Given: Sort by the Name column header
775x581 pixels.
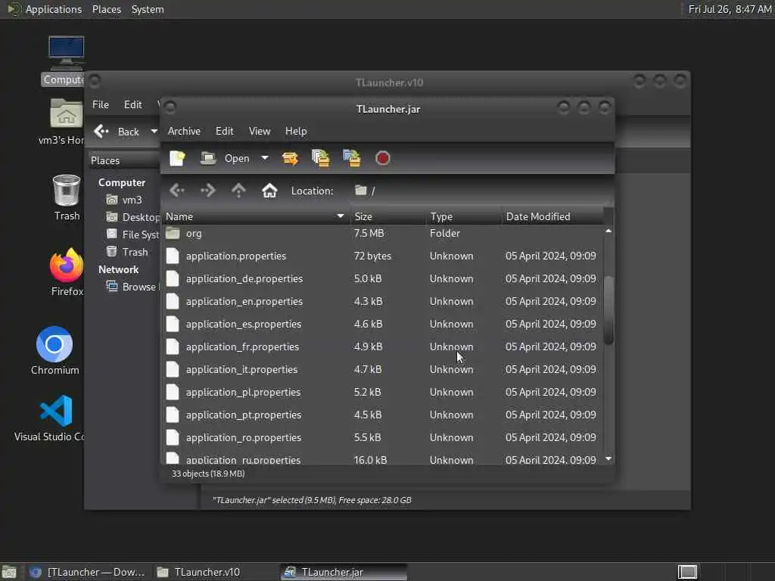Looking at the screenshot, I should (256, 217).
